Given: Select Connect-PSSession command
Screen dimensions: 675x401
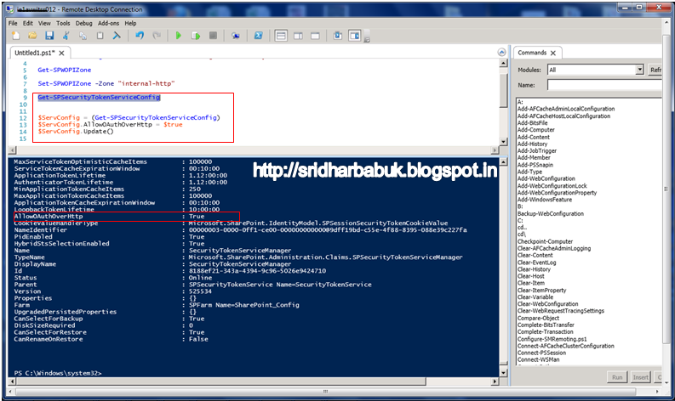Looking at the screenshot, I should [541, 353].
